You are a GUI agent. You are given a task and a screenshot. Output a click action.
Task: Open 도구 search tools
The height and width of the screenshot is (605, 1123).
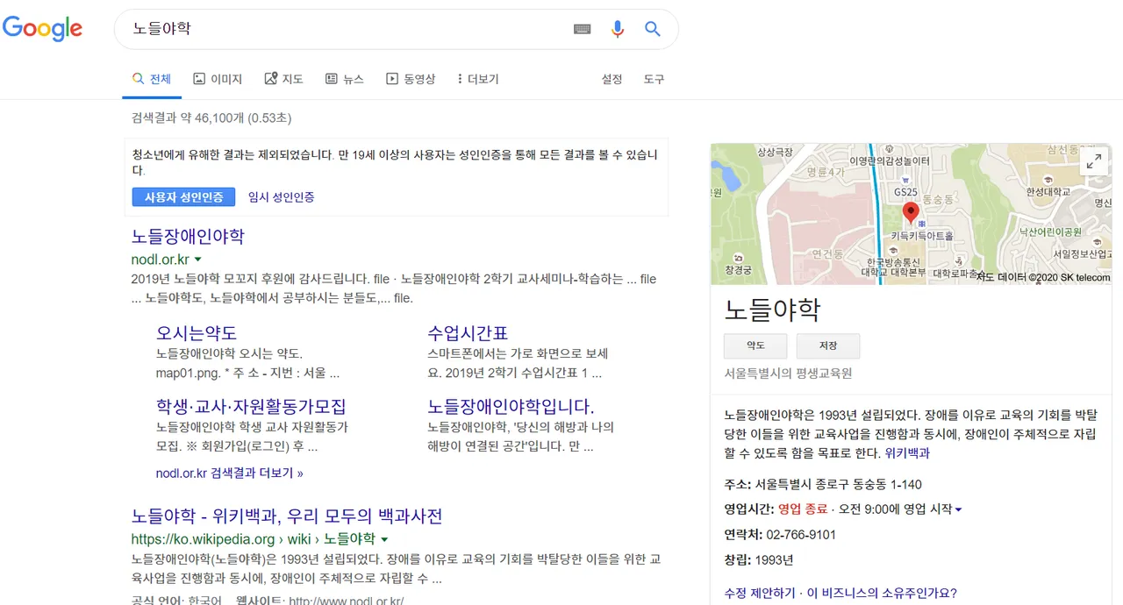click(x=654, y=79)
